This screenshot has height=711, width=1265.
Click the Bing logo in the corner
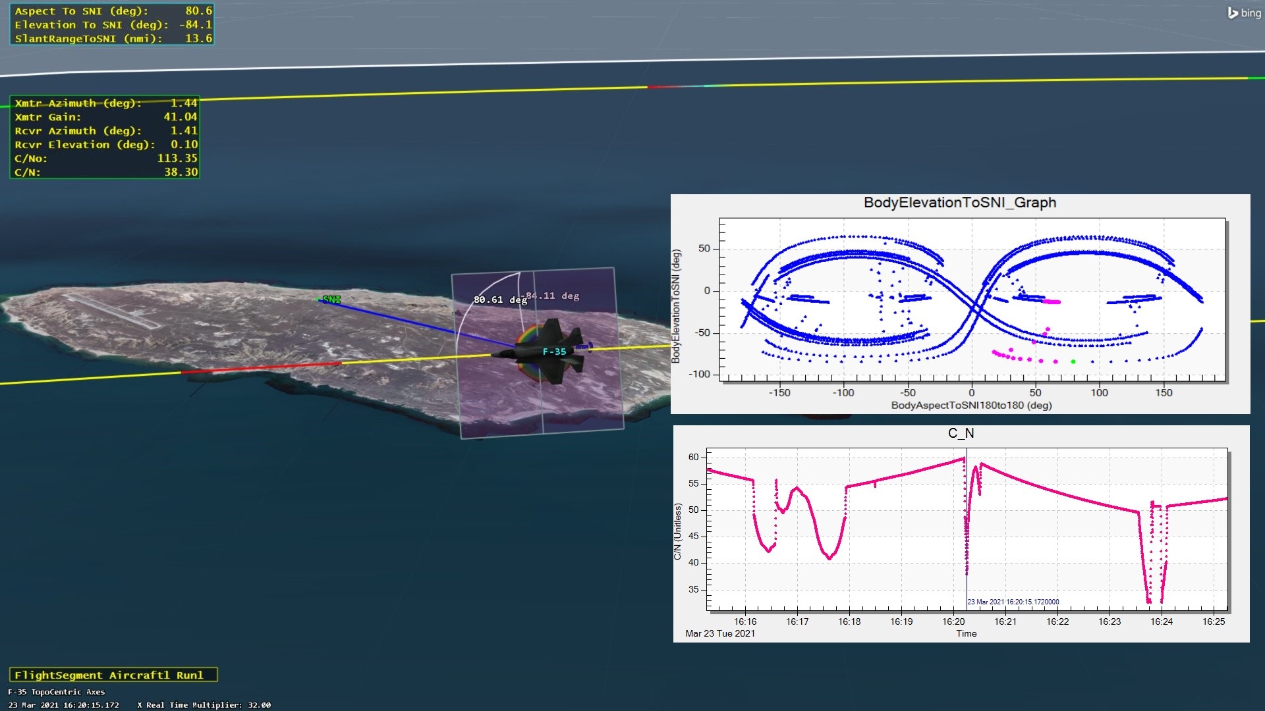[x=1243, y=13]
